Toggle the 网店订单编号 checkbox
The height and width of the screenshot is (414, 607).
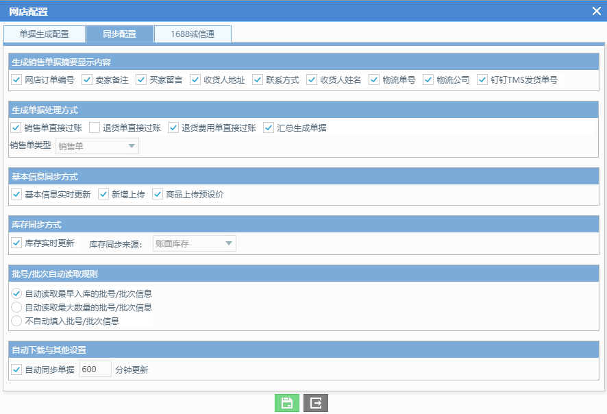pos(16,80)
